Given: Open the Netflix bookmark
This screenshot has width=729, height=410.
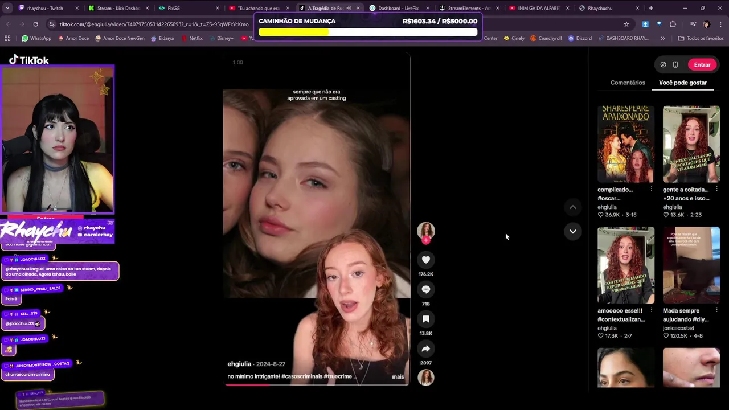Looking at the screenshot, I should click(x=192, y=38).
